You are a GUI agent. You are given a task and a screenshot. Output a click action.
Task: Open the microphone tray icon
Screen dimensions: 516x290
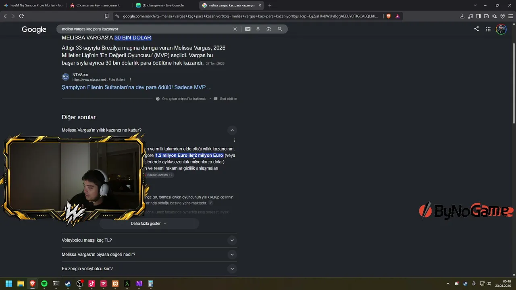coord(474,284)
